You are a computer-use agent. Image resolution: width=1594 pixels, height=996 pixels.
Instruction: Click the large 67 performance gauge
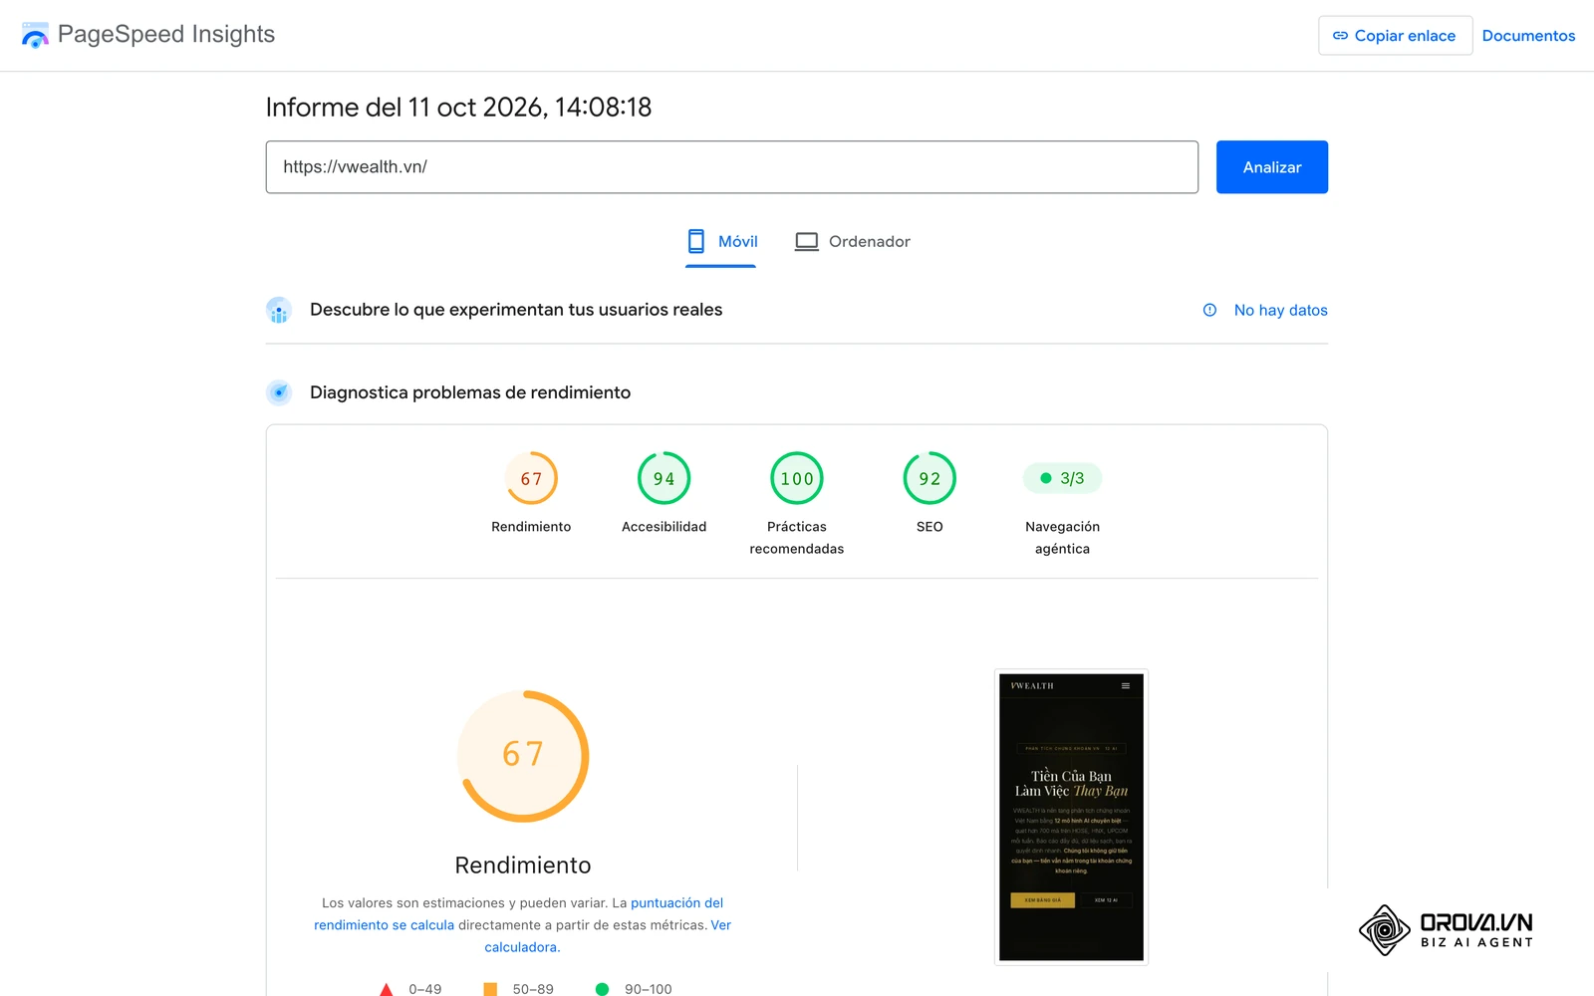523,756
